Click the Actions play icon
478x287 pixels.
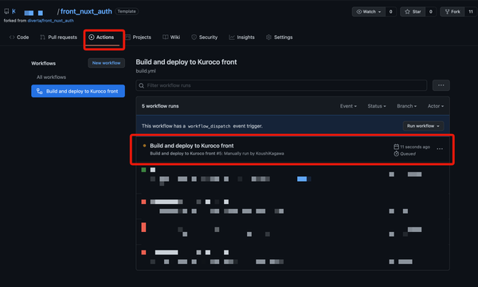92,37
